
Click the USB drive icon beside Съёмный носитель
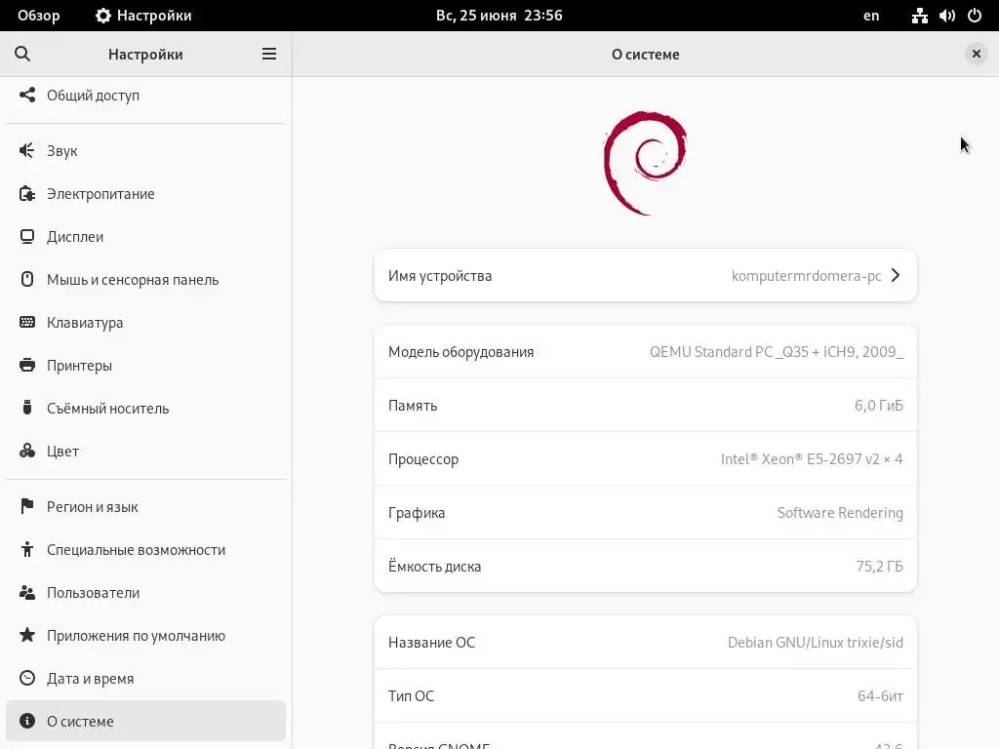[x=26, y=408]
